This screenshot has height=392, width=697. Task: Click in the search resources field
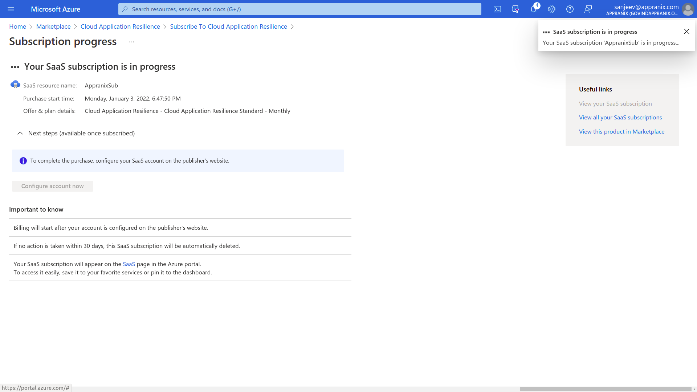[299, 9]
